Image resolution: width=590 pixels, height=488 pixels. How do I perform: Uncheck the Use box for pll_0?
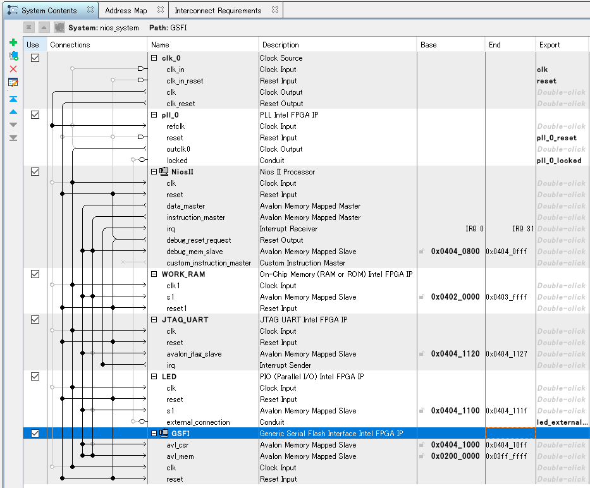(x=35, y=114)
